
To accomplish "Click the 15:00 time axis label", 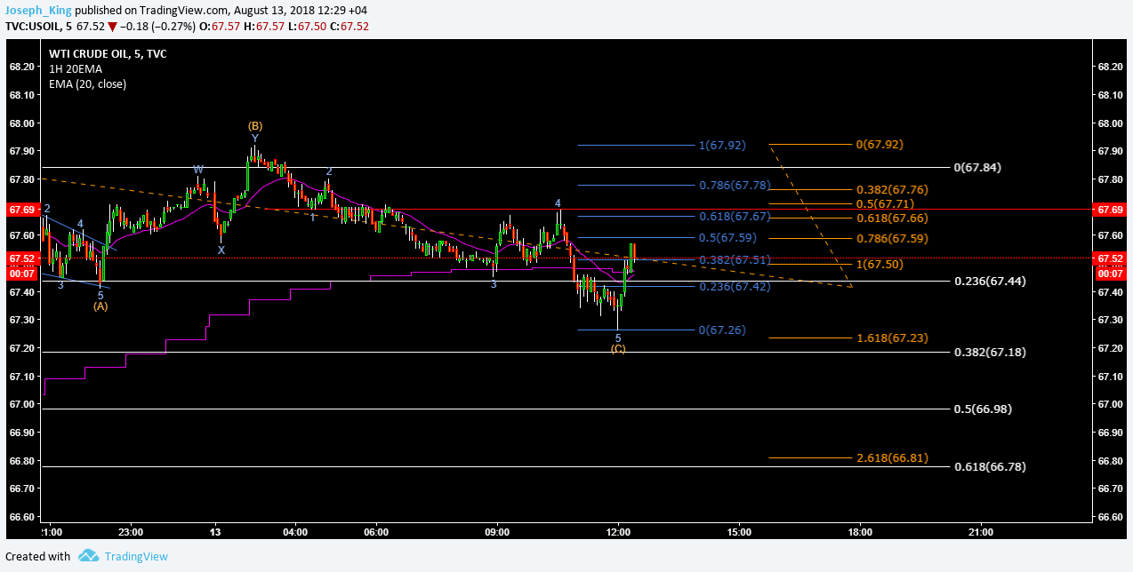I will pyautogui.click(x=739, y=533).
